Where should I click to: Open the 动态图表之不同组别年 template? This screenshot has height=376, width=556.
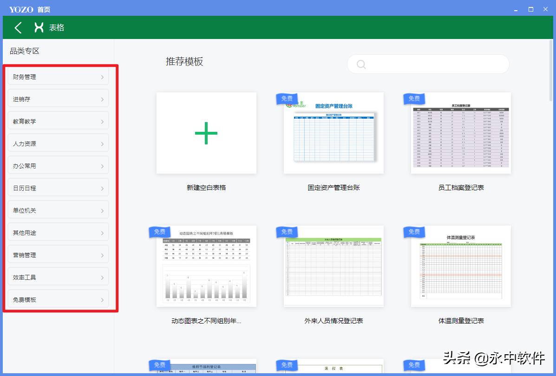click(206, 266)
